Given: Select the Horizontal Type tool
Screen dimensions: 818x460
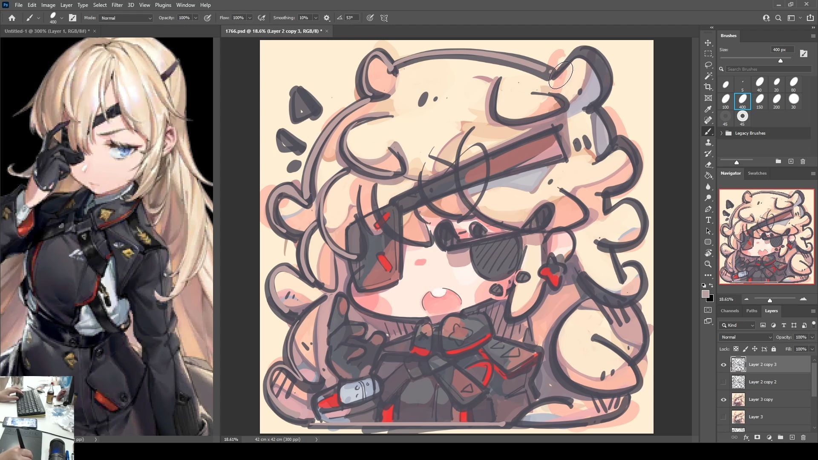Looking at the screenshot, I should pos(708,220).
